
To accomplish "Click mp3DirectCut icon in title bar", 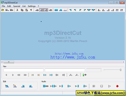I will pyautogui.click(x=2, y=3).
